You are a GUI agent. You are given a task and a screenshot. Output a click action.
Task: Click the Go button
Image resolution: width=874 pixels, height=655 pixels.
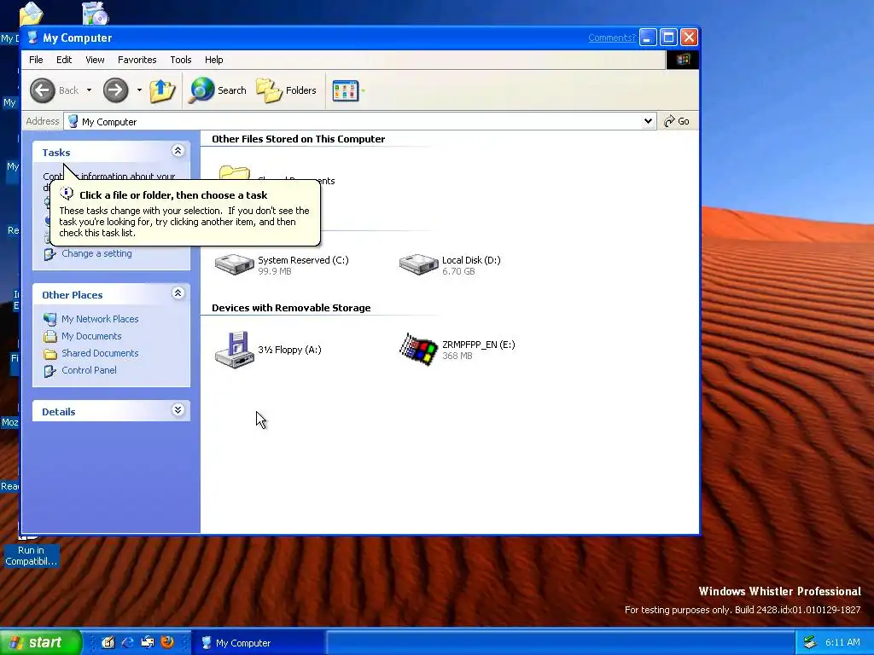pyautogui.click(x=677, y=121)
